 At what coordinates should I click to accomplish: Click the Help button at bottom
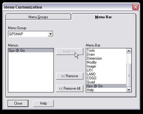[x=43, y=103]
